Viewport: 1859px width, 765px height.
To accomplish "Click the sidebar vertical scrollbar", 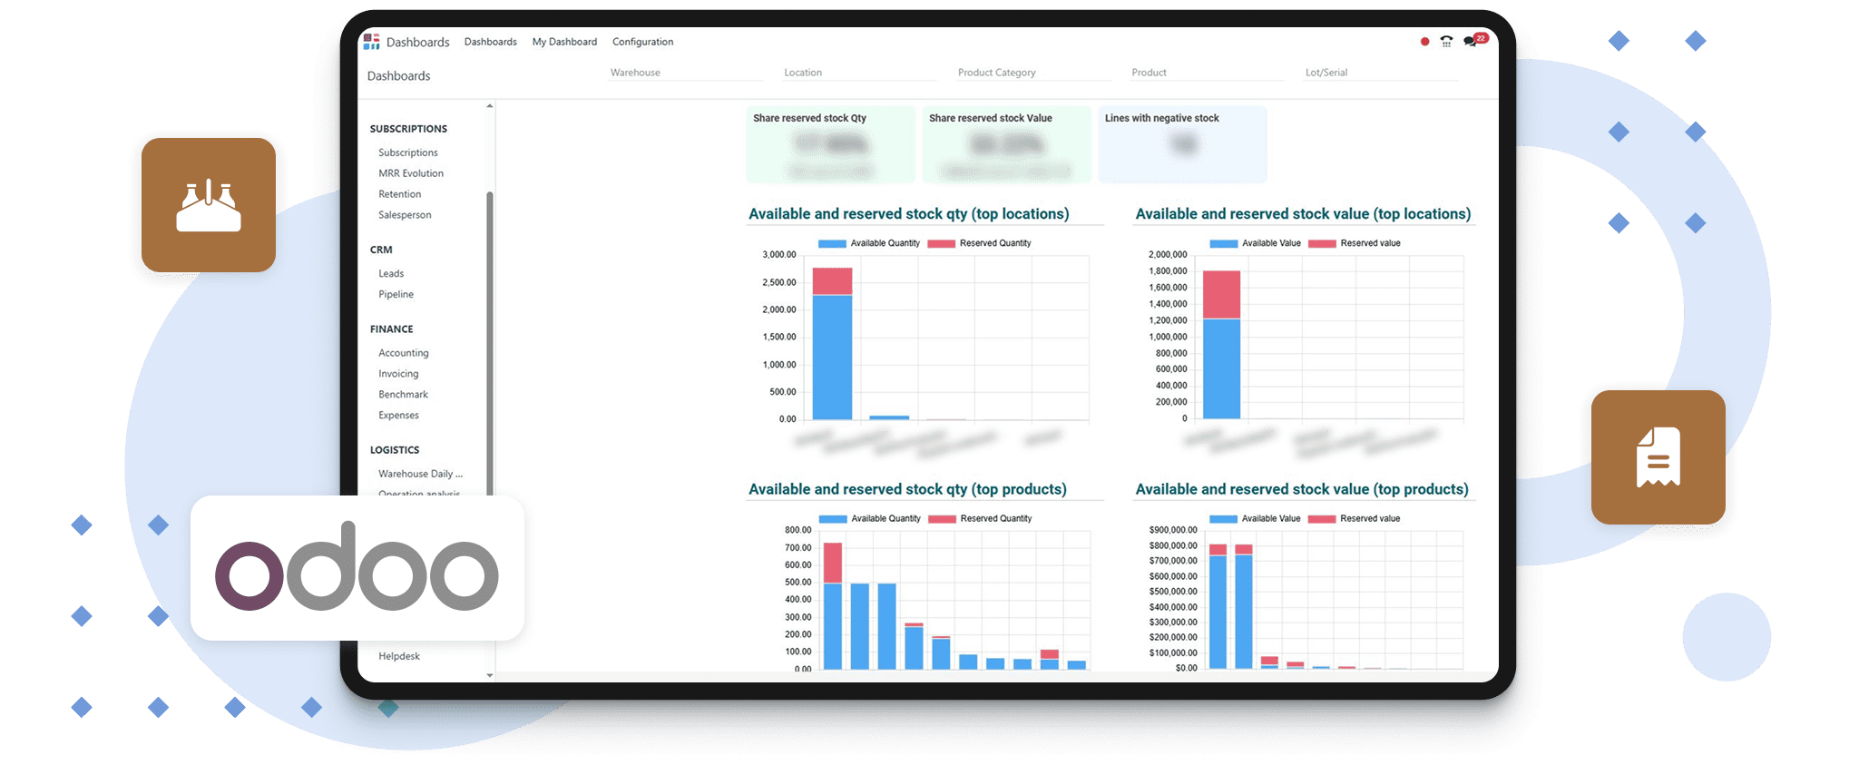I will [490, 345].
